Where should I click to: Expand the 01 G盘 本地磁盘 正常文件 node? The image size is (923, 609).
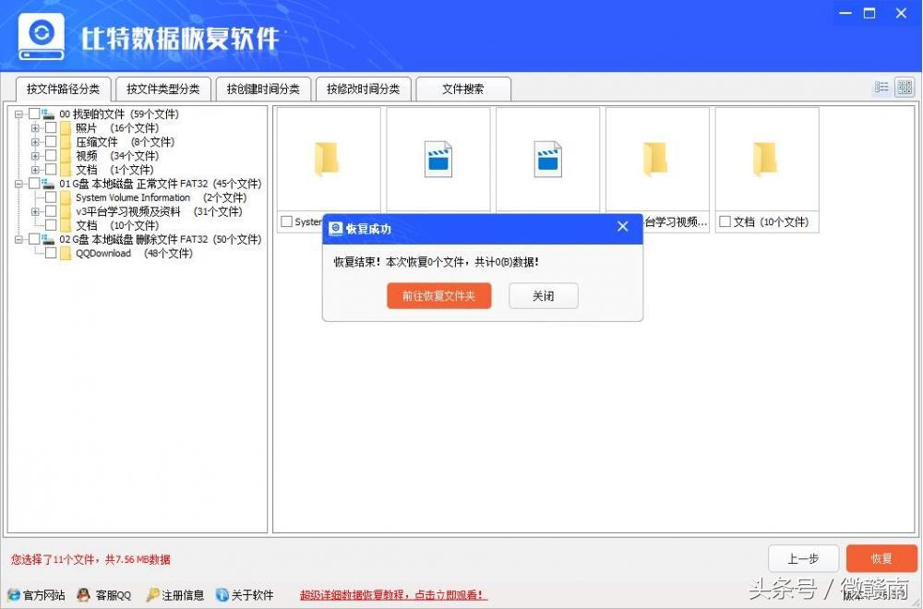point(18,183)
